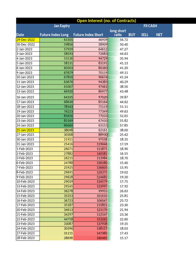Click the Future Index Short column header
Screen dimensions: 196x261
coord(88,35)
